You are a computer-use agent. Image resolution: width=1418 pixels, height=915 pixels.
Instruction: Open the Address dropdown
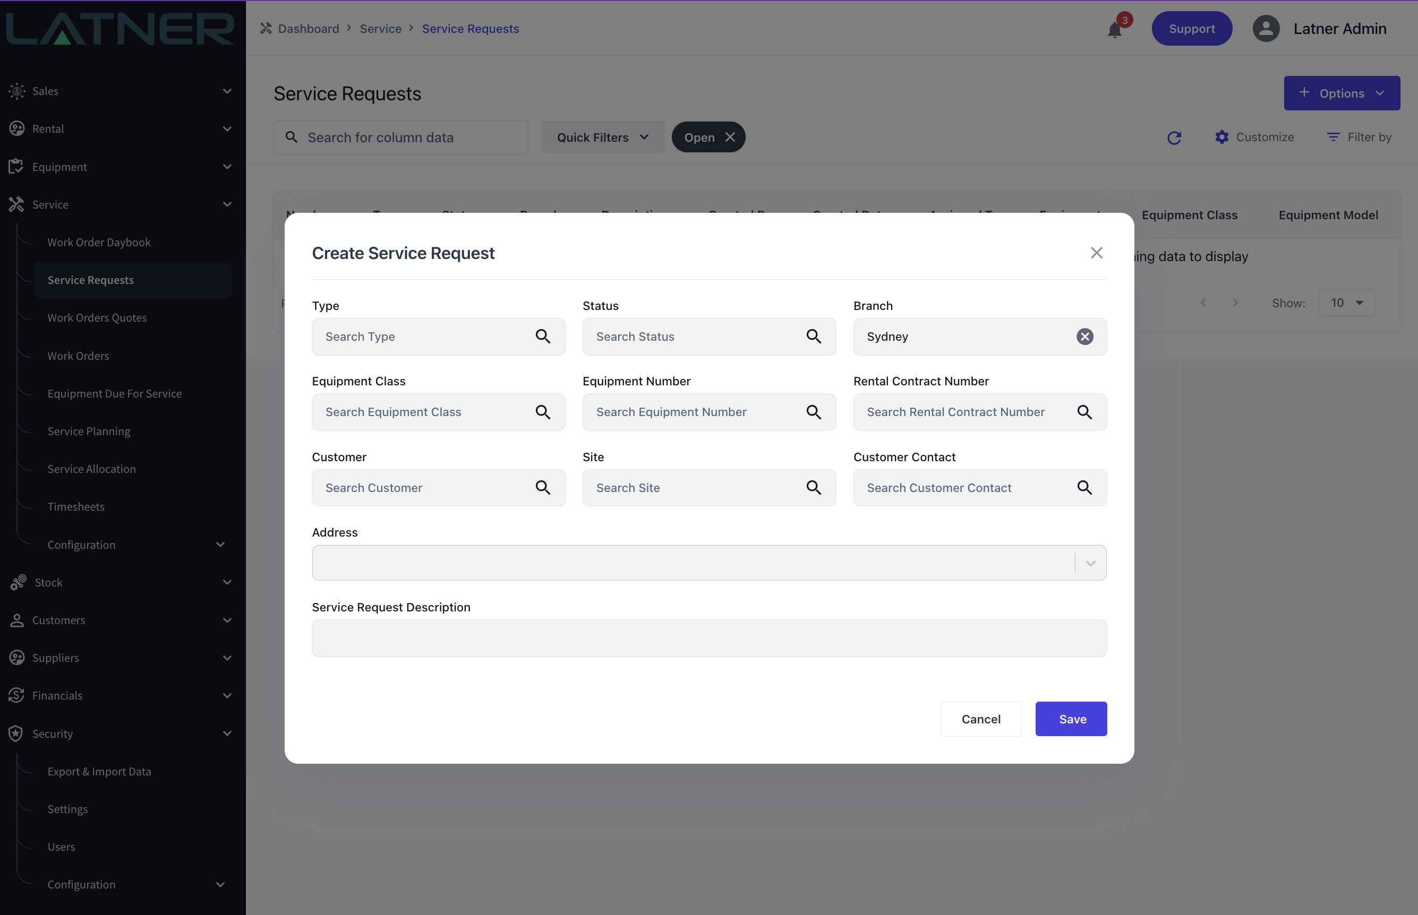pos(1090,563)
